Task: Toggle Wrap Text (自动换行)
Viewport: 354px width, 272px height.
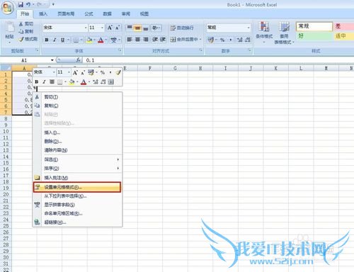Action: 182,28
